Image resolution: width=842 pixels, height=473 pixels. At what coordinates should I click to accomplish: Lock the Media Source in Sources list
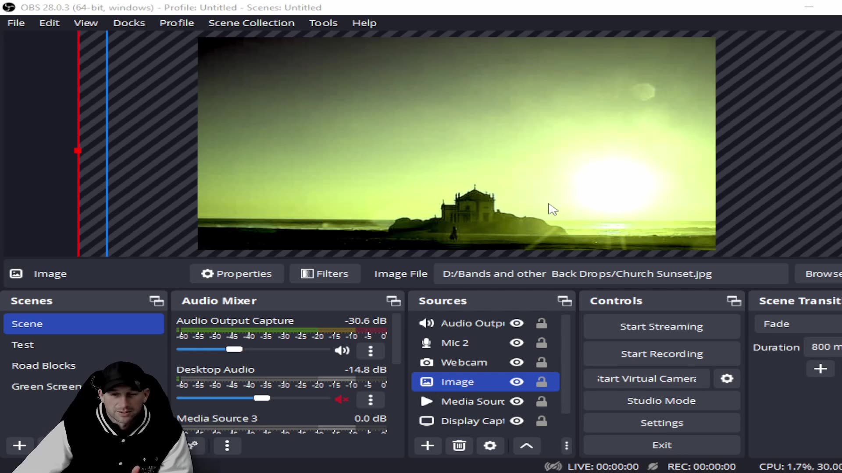542,401
